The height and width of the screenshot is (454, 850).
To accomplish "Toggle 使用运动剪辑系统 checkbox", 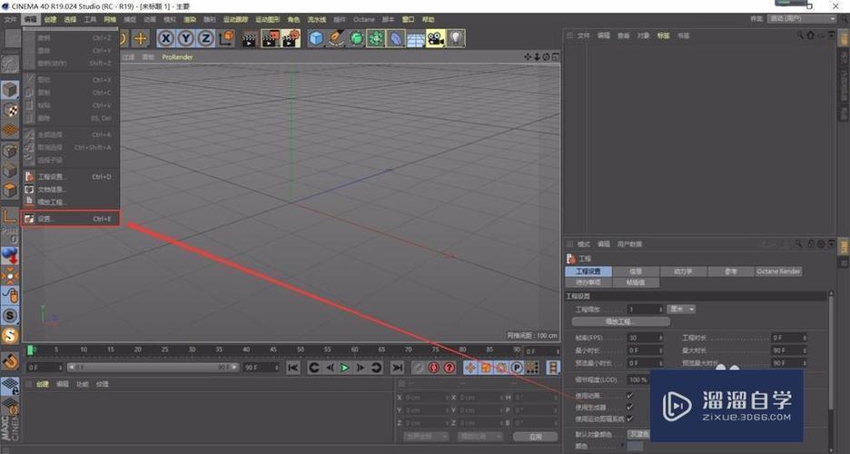I will pos(630,419).
